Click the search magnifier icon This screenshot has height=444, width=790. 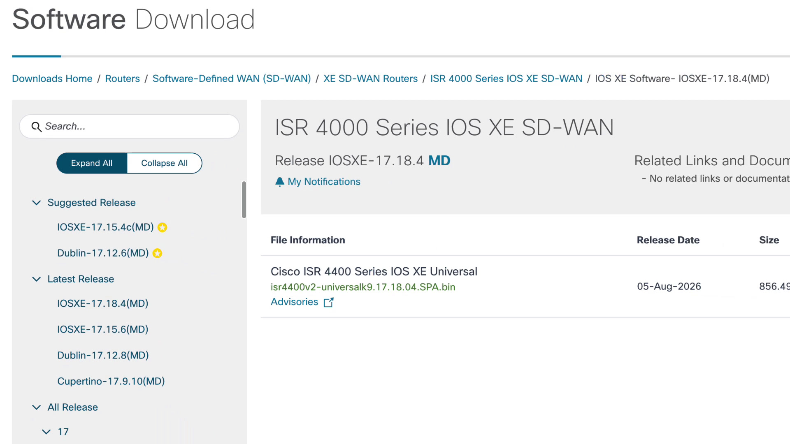tap(36, 127)
